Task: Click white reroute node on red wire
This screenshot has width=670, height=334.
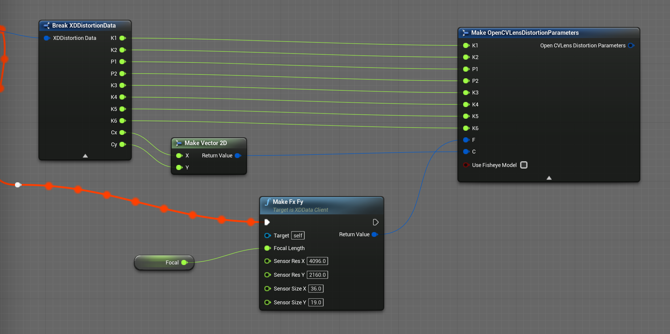Action: pyautogui.click(x=18, y=185)
